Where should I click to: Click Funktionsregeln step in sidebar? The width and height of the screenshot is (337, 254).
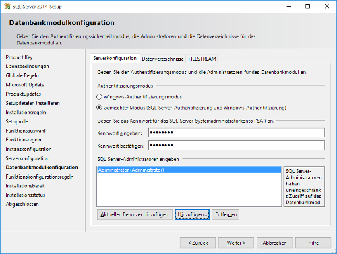pos(24,140)
